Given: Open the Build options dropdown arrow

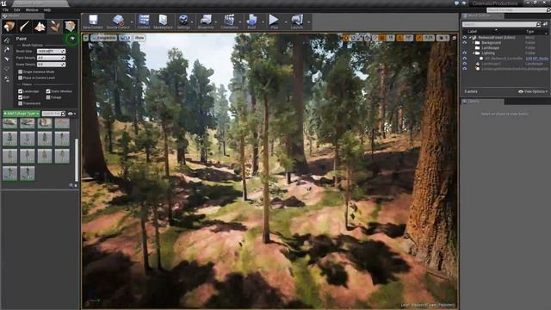Looking at the screenshot, I should tap(263, 22).
